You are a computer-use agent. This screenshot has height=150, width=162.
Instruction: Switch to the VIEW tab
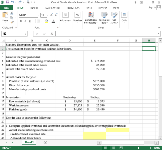click(116, 8)
